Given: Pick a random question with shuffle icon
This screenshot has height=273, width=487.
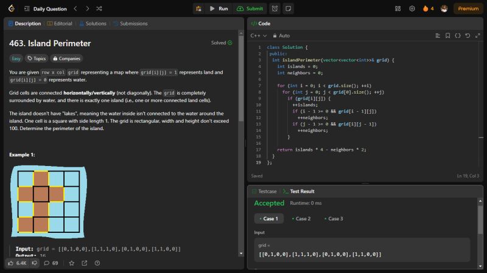Looking at the screenshot, I should tap(99, 9).
